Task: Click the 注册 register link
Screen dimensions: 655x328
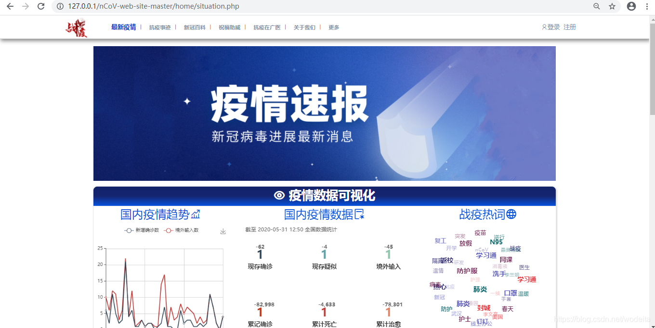Action: (570, 27)
